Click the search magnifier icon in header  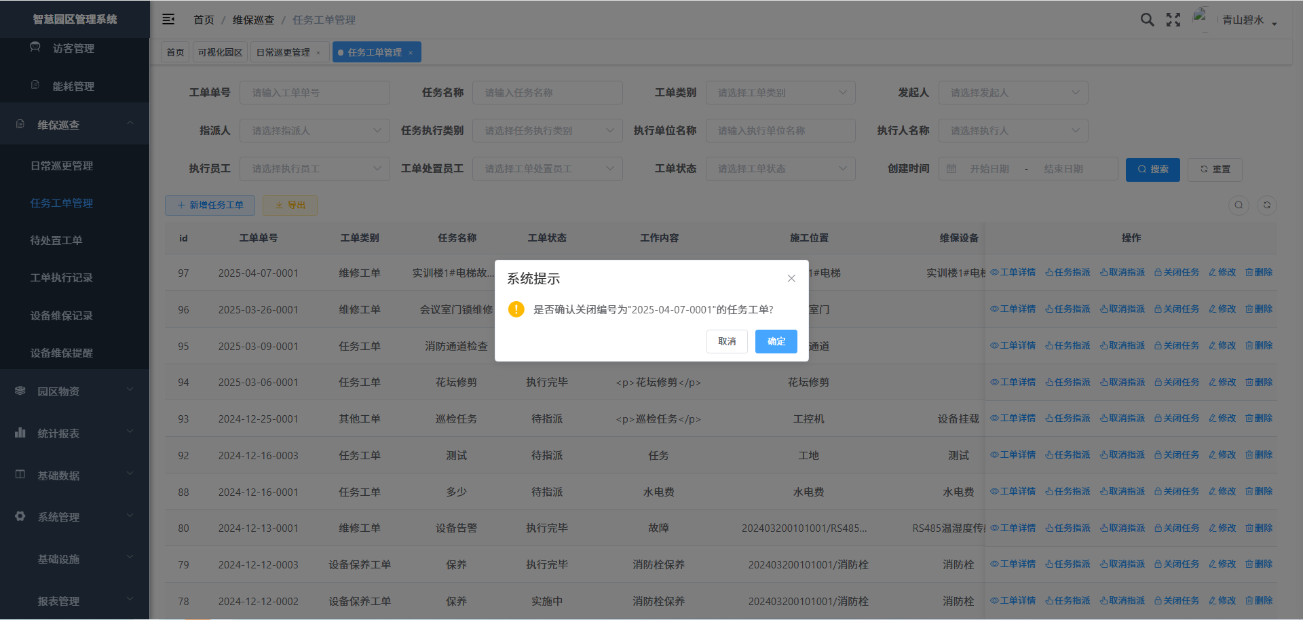tap(1147, 20)
